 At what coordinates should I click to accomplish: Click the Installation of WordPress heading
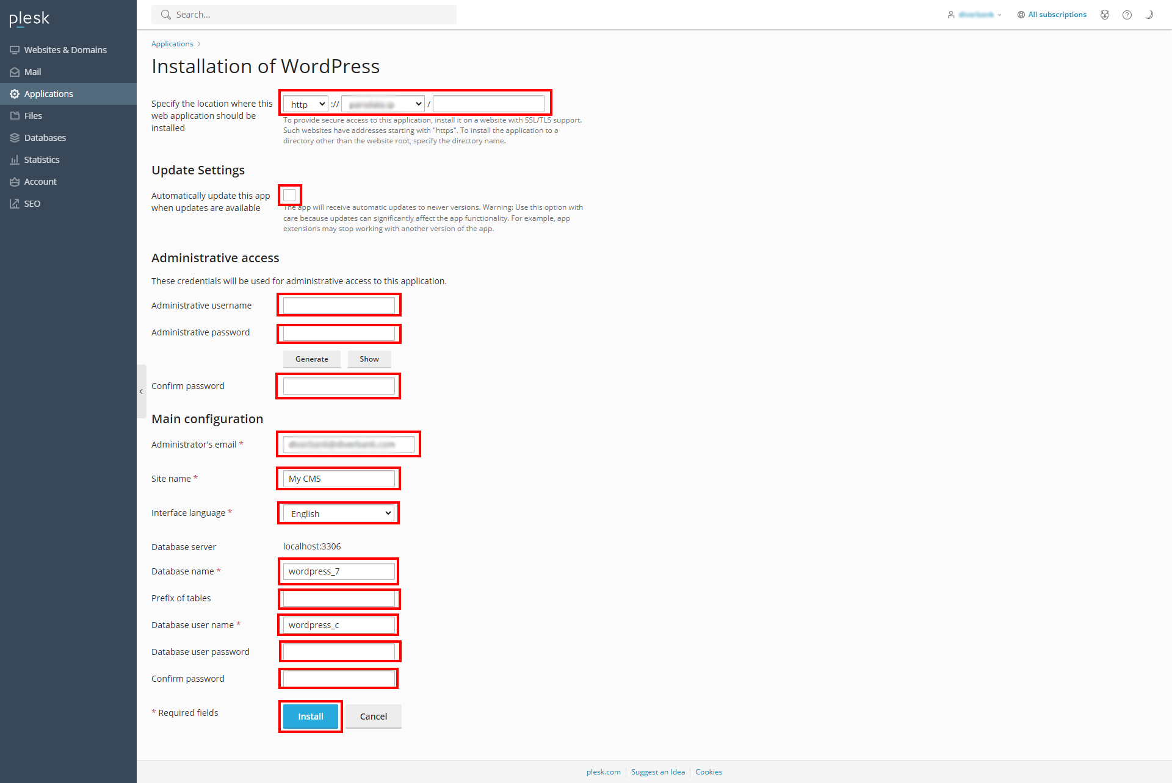pos(266,66)
